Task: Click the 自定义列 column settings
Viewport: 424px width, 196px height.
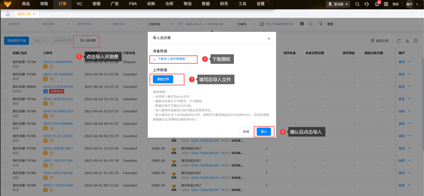Action: coord(379,41)
